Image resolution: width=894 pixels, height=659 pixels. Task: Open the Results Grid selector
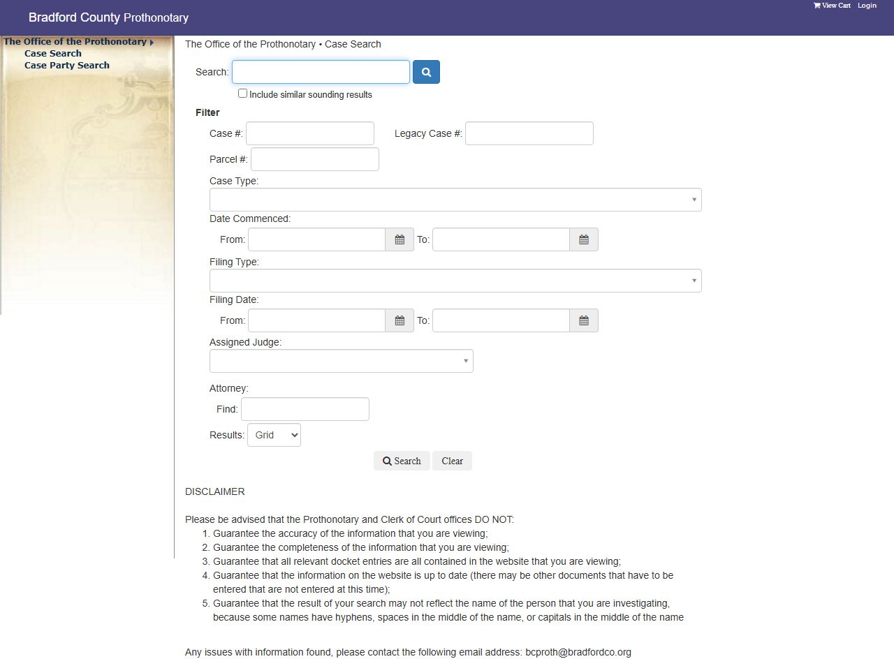coord(274,435)
